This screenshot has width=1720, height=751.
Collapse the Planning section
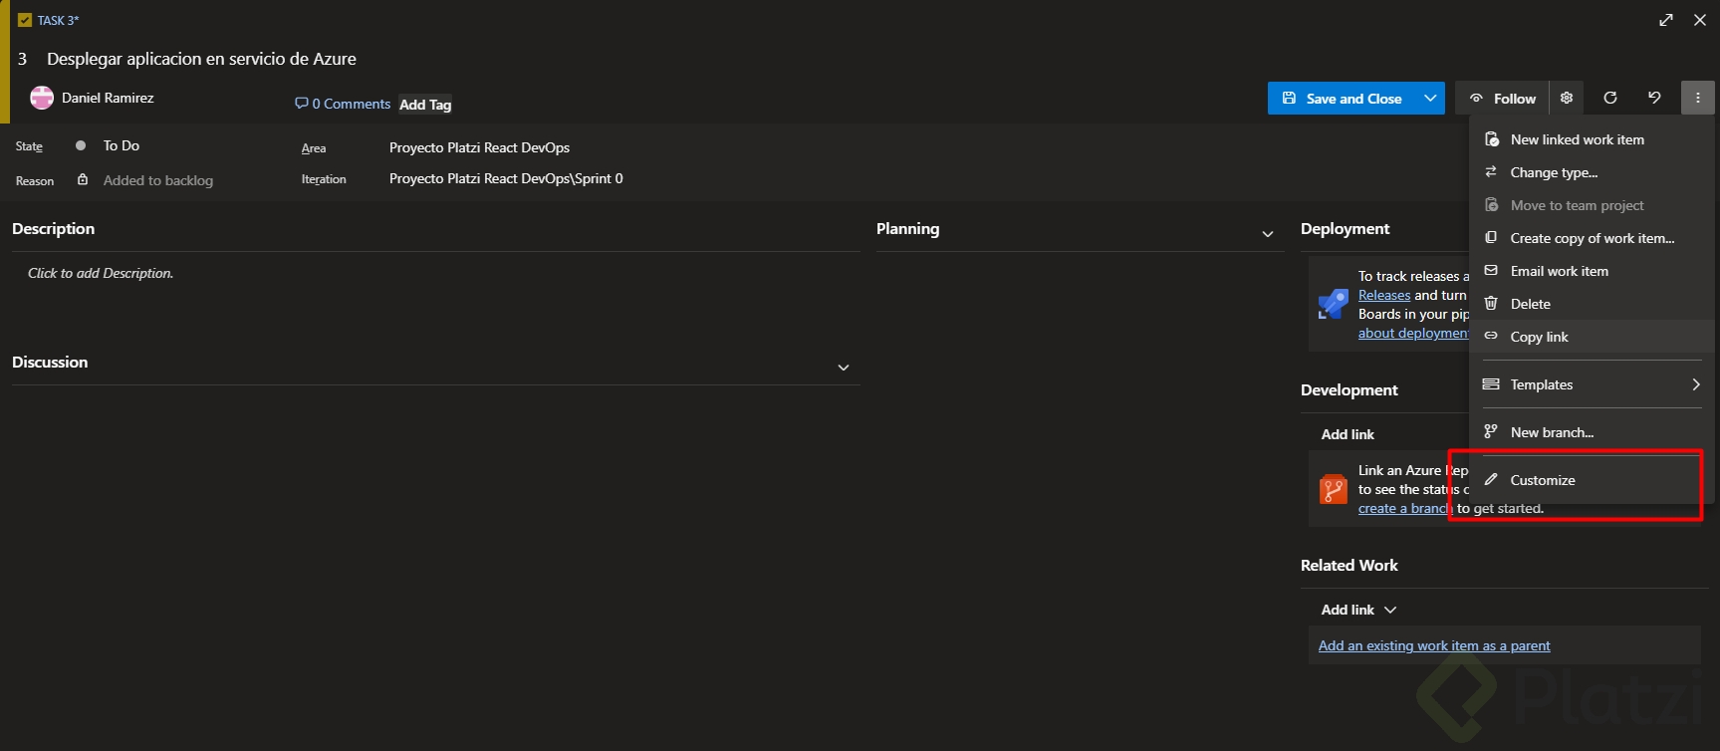(1268, 234)
